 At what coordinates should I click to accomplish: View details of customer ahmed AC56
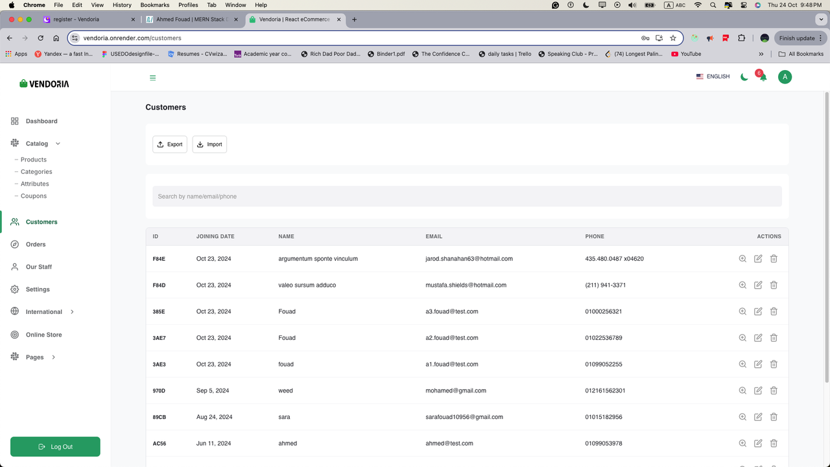click(742, 444)
